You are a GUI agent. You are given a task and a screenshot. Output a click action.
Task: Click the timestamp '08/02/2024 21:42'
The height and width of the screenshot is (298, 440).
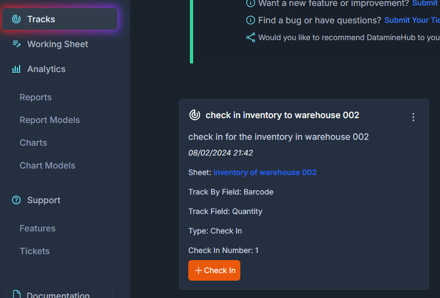pyautogui.click(x=221, y=153)
